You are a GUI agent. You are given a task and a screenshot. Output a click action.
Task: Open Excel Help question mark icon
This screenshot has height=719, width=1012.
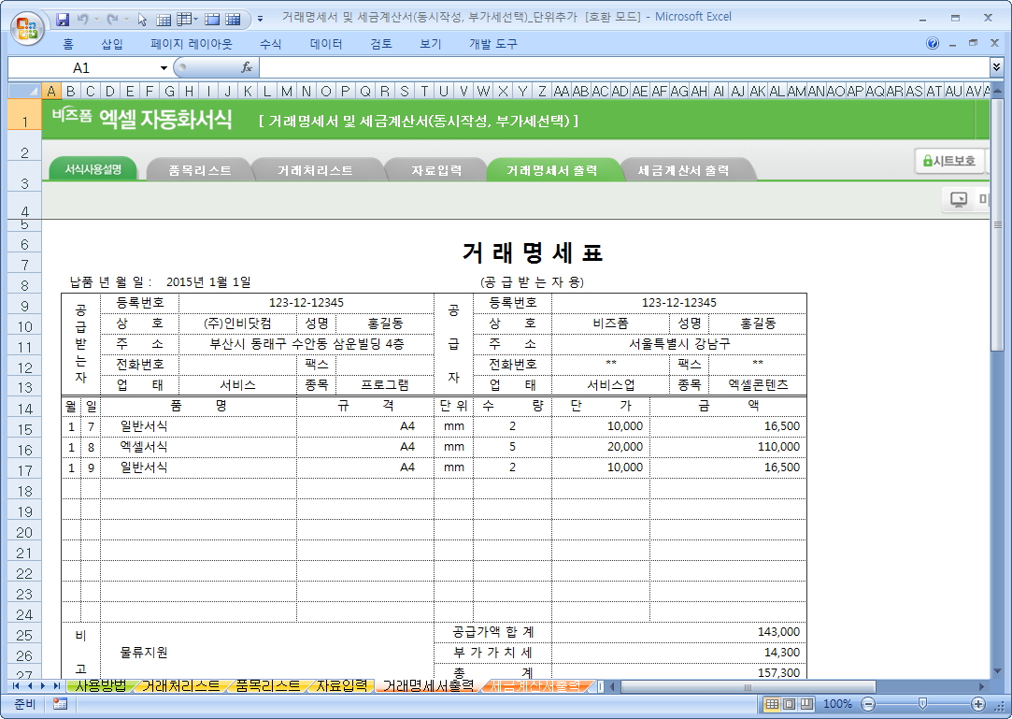pyautogui.click(x=933, y=44)
